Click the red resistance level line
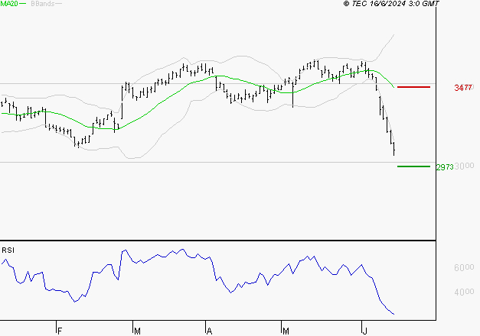 [x=413, y=87]
